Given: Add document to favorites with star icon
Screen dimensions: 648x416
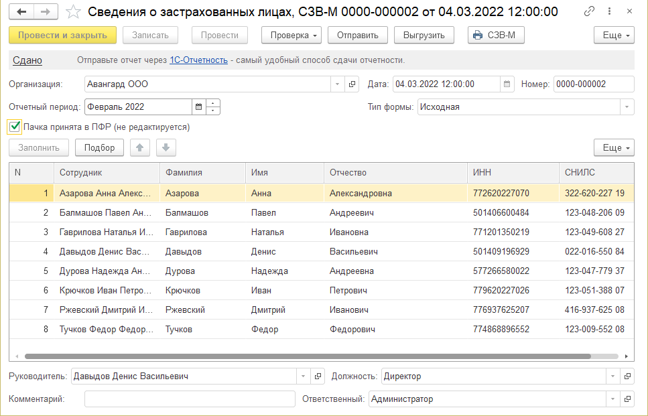Looking at the screenshot, I should (x=73, y=12).
